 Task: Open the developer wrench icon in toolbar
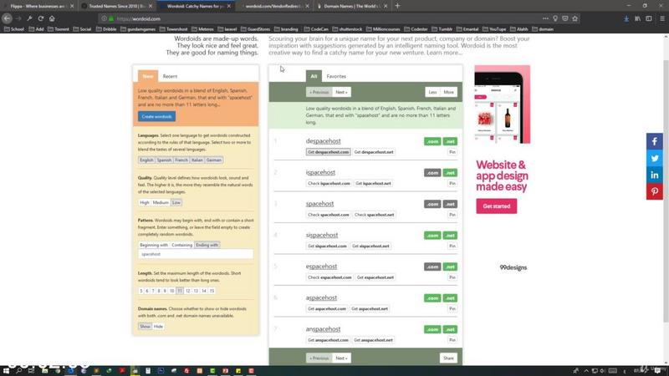coord(29,18)
